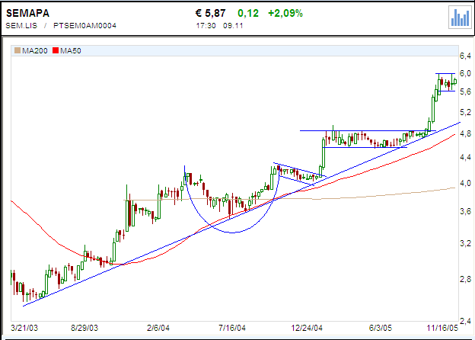Click the 5,2 price axis label

[466, 113]
